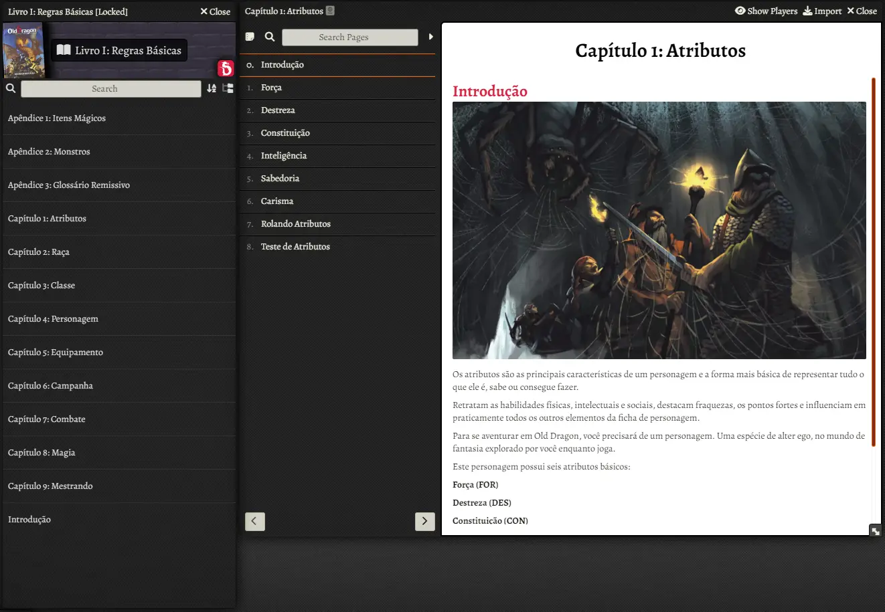Open the Sabedoria page

pos(337,179)
